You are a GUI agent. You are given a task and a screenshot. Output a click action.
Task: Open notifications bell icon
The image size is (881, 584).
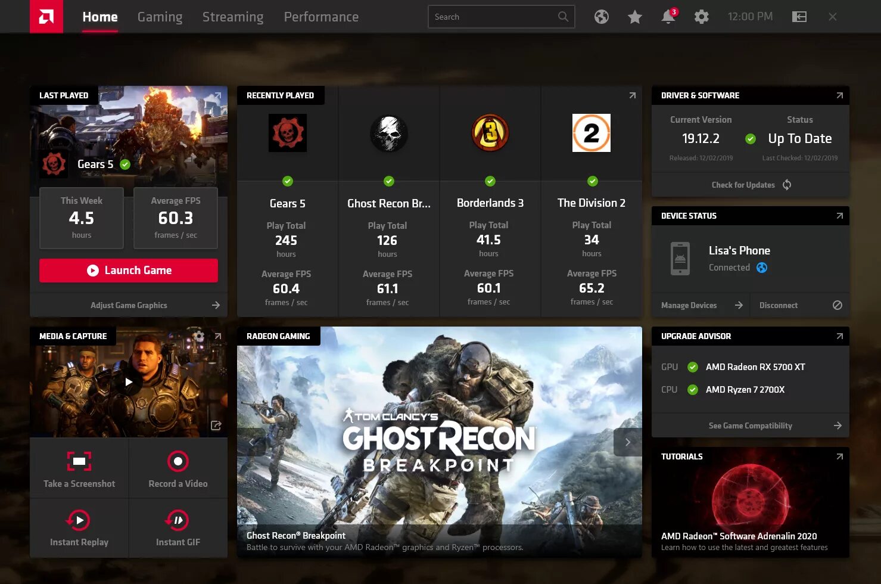[x=668, y=17]
